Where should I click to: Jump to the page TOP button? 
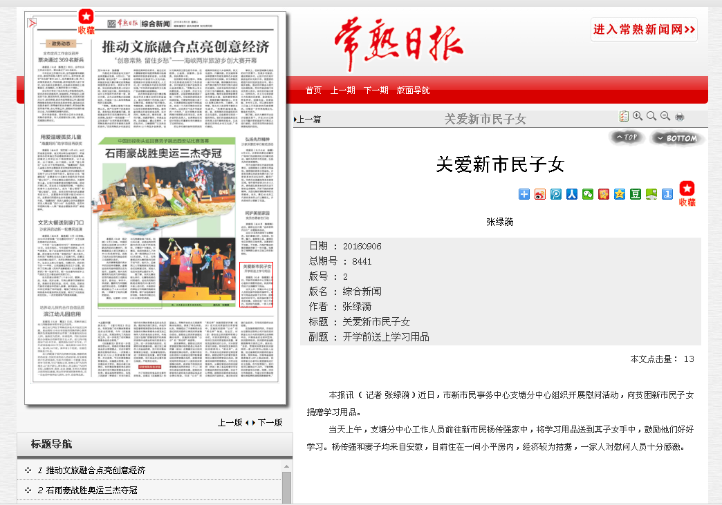pyautogui.click(x=627, y=137)
